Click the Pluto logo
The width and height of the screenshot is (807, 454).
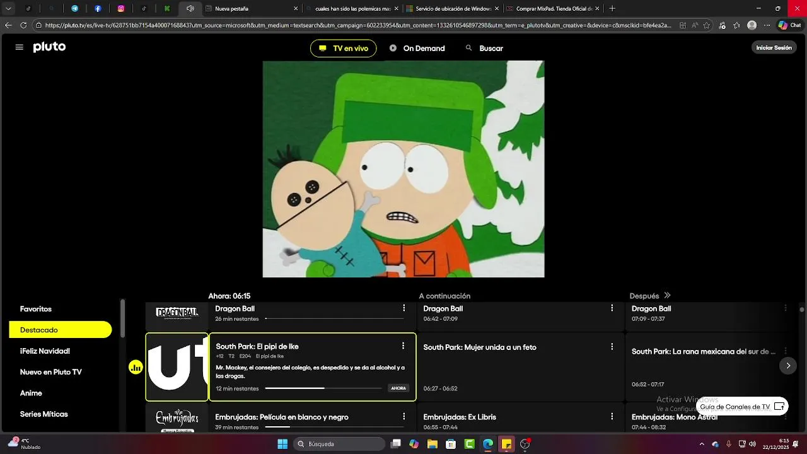(x=49, y=47)
